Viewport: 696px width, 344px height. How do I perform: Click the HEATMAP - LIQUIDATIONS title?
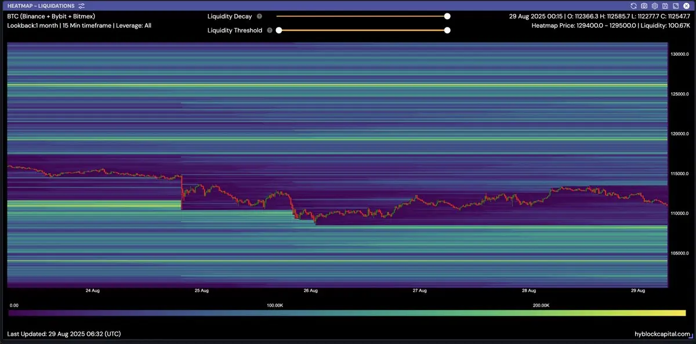41,5
